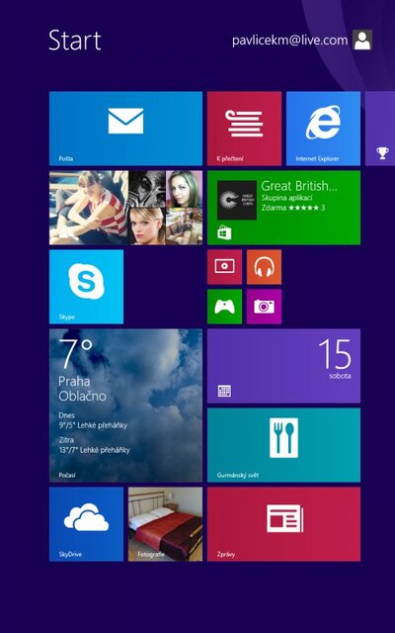This screenshot has width=395, height=633.
Task: Open the small Video tile
Action: click(x=224, y=267)
